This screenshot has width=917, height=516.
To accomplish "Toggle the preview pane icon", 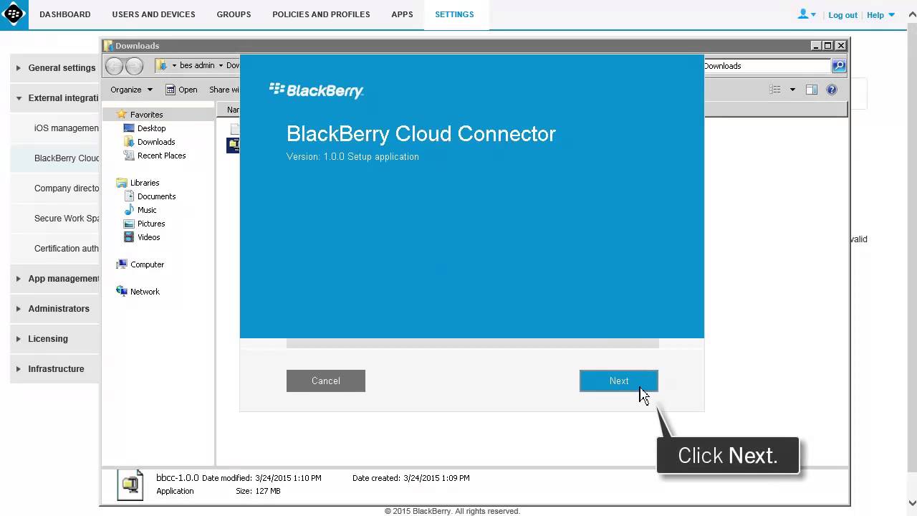I will click(812, 90).
